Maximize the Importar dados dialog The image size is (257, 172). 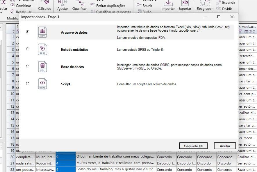coord(219,17)
